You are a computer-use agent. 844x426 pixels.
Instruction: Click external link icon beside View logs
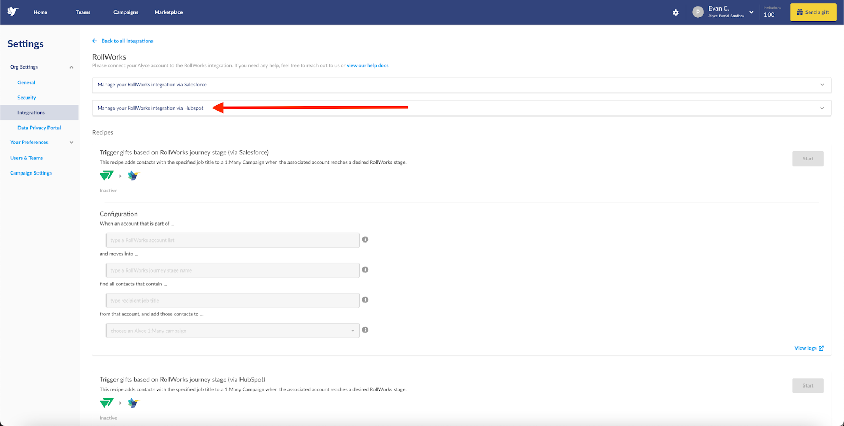click(x=821, y=348)
